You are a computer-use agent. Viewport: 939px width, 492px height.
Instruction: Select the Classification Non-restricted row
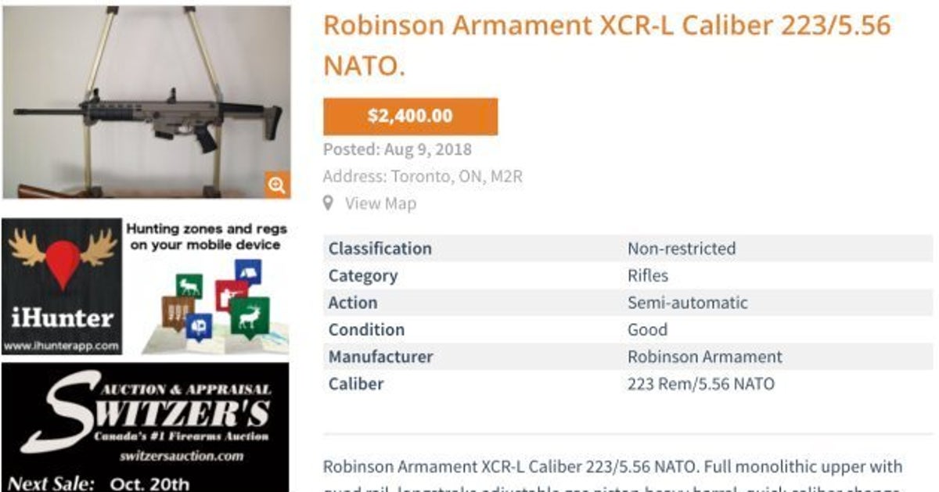[628, 249]
